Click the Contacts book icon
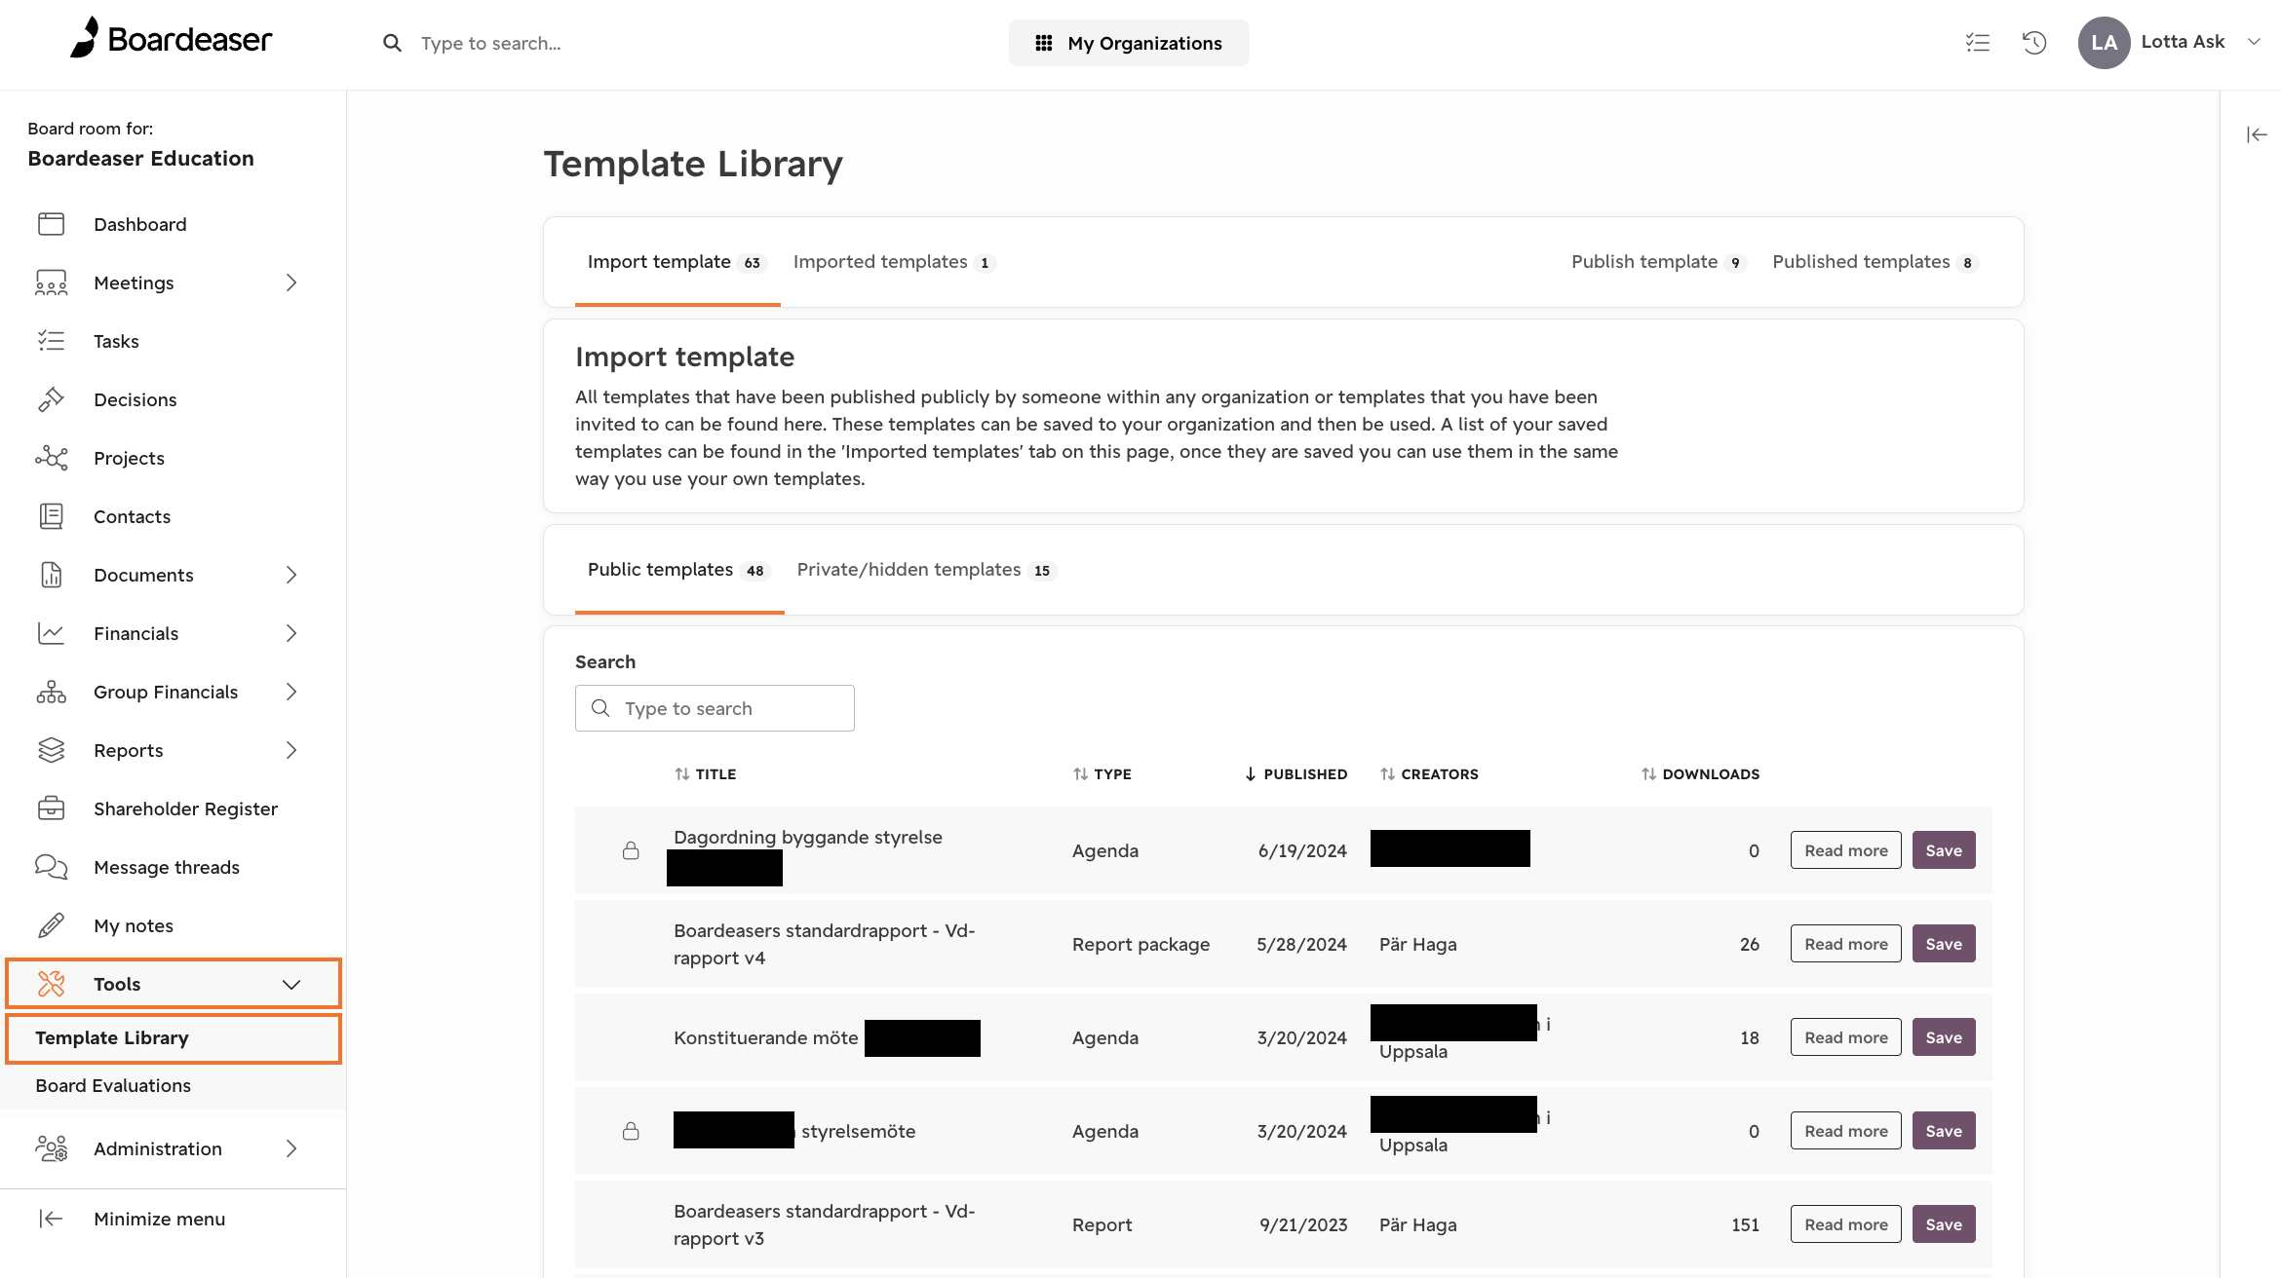This screenshot has height=1278, width=2281. tap(51, 516)
